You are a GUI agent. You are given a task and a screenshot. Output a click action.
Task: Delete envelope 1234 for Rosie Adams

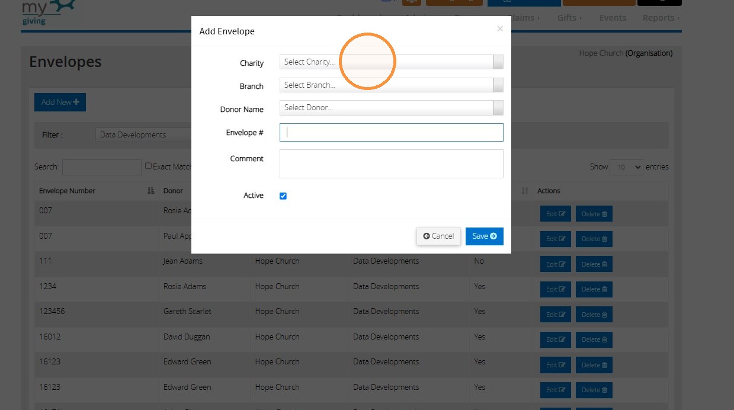point(594,289)
